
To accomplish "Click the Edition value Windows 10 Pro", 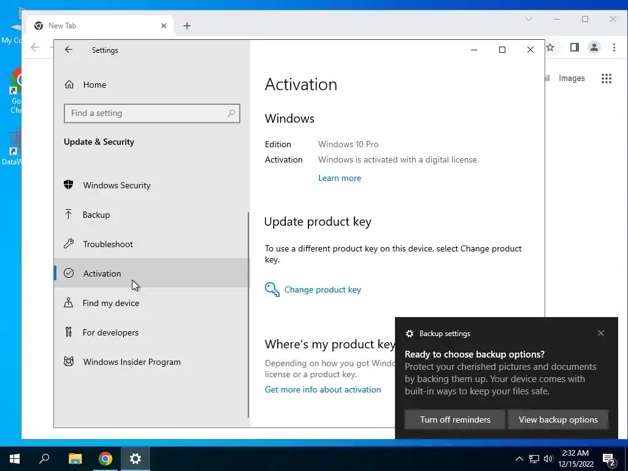I will tap(348, 144).
